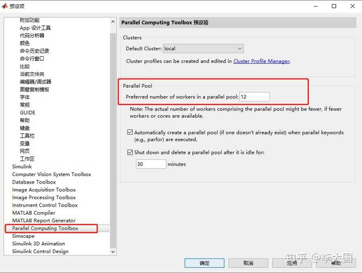Click the tree scrollbar down arrow
Screen dimensions: 362x273
pyautogui.click(x=113, y=251)
